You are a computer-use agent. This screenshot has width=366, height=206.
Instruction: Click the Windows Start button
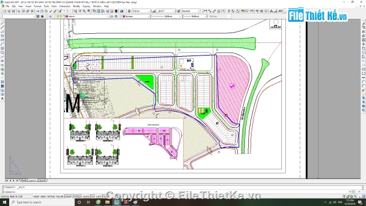click(x=5, y=202)
